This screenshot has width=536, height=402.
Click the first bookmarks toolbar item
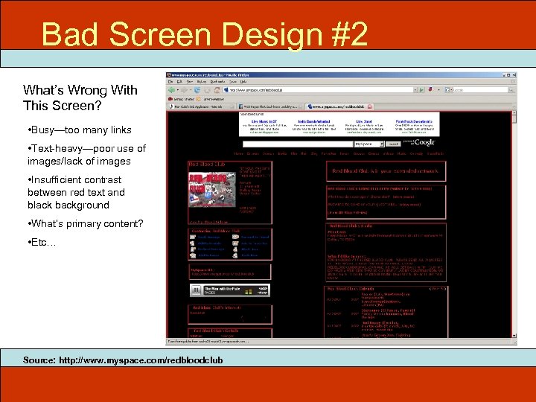pos(181,99)
